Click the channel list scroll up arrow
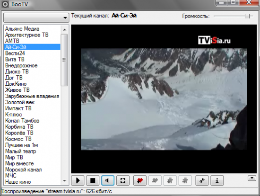The image size is (260, 196). tap(65, 29)
